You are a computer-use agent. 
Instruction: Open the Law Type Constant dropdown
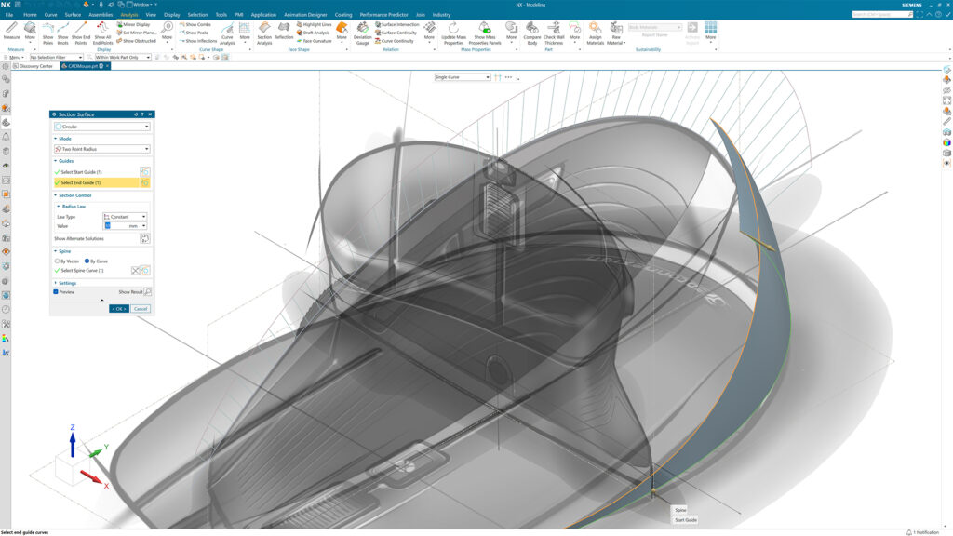coord(125,217)
